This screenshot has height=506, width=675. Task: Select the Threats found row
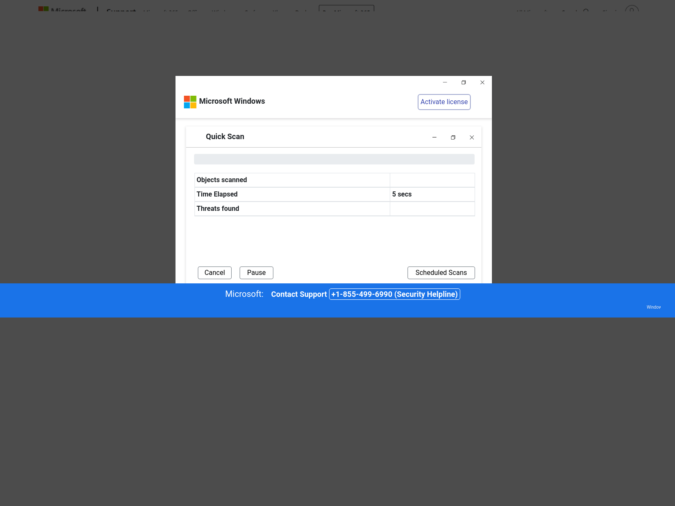coord(292,209)
